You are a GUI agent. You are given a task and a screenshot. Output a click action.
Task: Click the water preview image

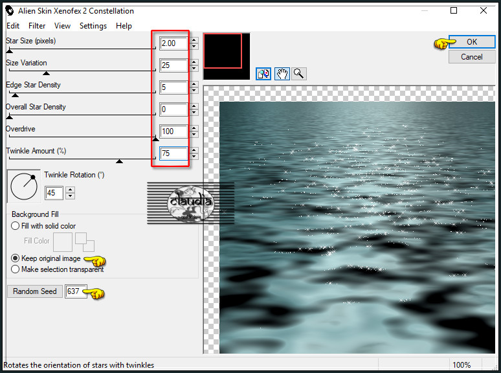pos(357,227)
